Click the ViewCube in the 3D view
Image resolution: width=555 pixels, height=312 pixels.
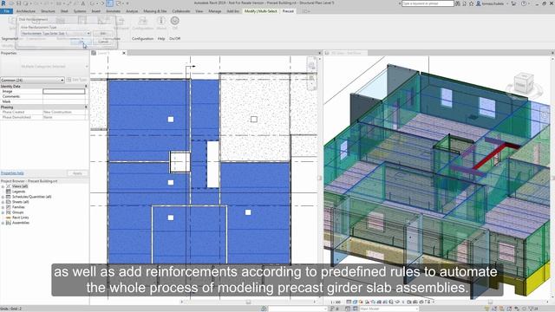(523, 83)
